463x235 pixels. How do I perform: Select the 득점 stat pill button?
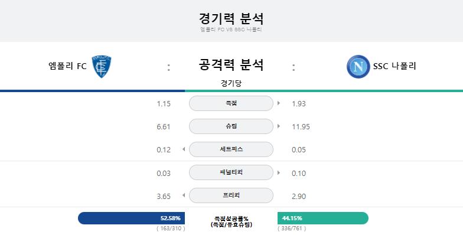231,103
